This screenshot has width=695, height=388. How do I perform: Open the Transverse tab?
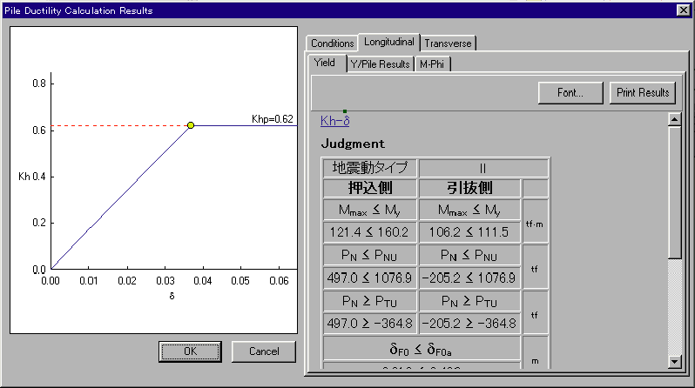pos(449,43)
